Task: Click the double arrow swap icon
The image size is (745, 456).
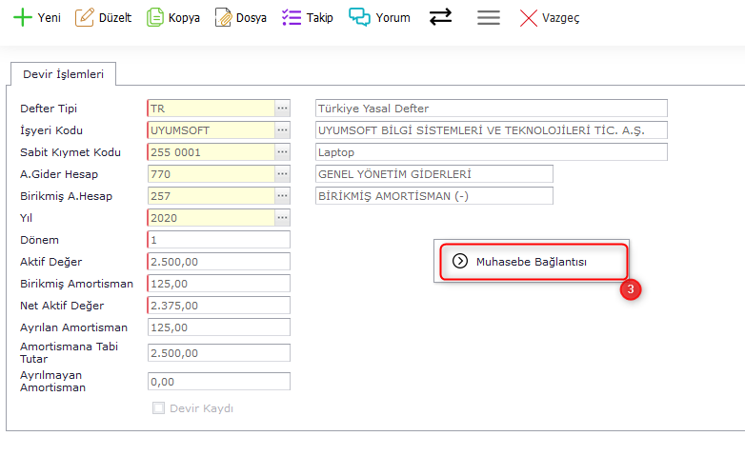Action: click(440, 17)
